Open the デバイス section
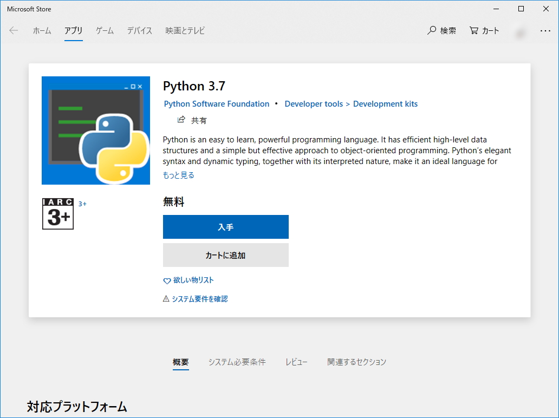The image size is (559, 418). [x=139, y=31]
